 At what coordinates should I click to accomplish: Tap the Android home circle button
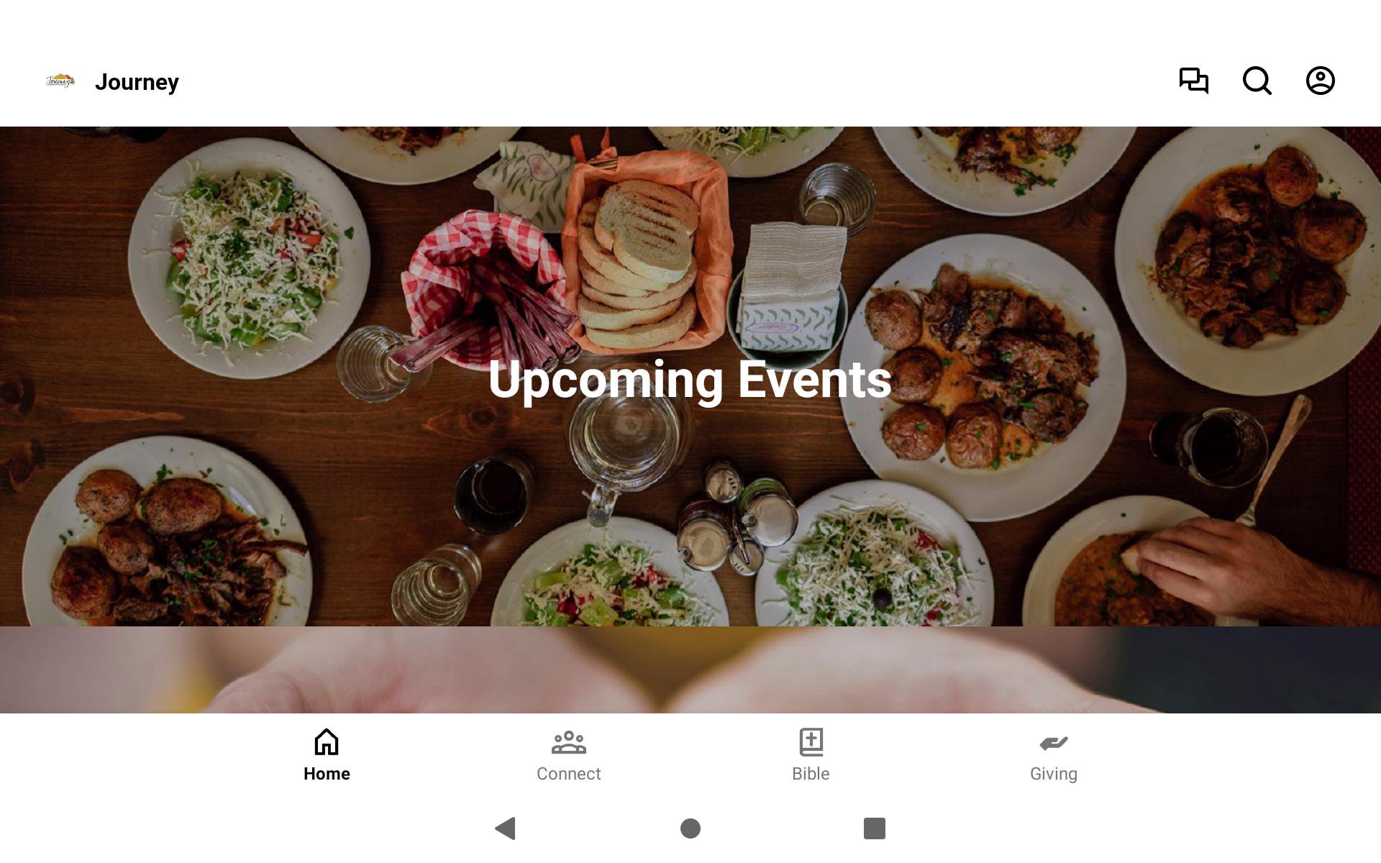pos(690,828)
